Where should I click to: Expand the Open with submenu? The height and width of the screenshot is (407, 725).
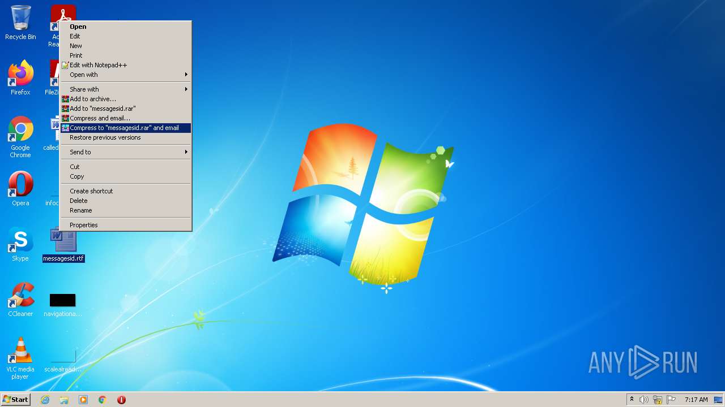[x=126, y=75]
